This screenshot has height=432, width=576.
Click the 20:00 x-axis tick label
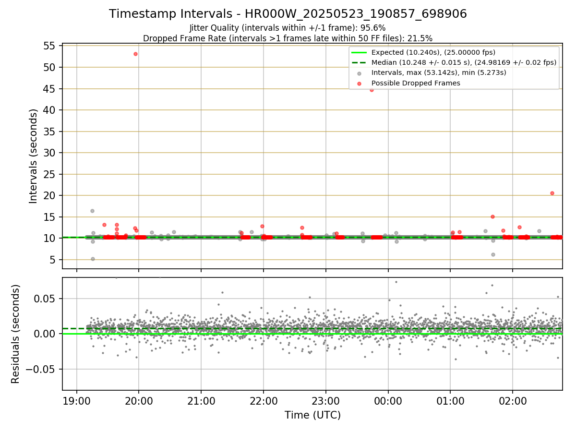coord(139,400)
